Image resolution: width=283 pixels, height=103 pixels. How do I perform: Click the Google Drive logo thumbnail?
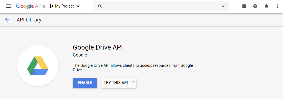38,66
